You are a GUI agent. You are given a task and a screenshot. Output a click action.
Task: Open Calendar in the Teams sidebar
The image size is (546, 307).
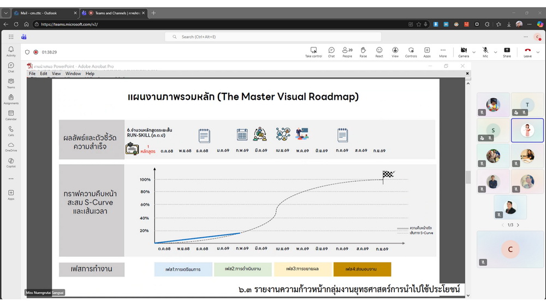coord(11,115)
